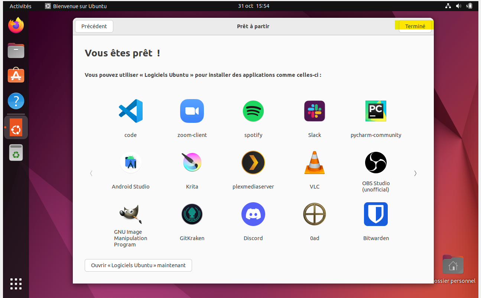Select the pycharm-community icon
Viewport: 481px width, 298px height.
pyautogui.click(x=376, y=111)
